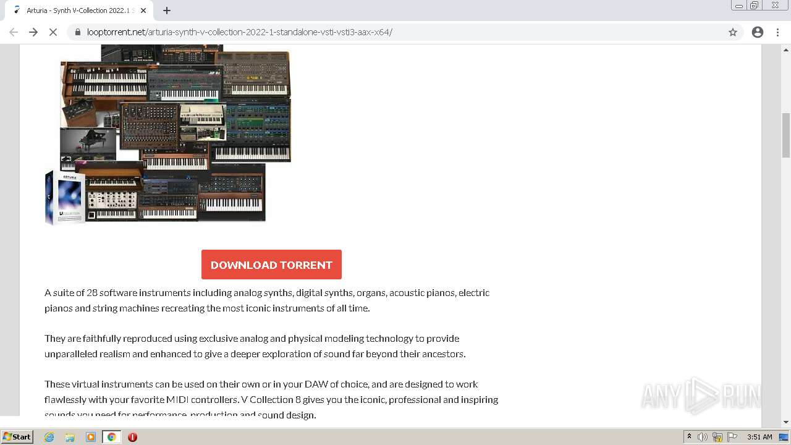Open the Action Center flag icon
Viewport: 791px width, 445px height.
click(732, 437)
